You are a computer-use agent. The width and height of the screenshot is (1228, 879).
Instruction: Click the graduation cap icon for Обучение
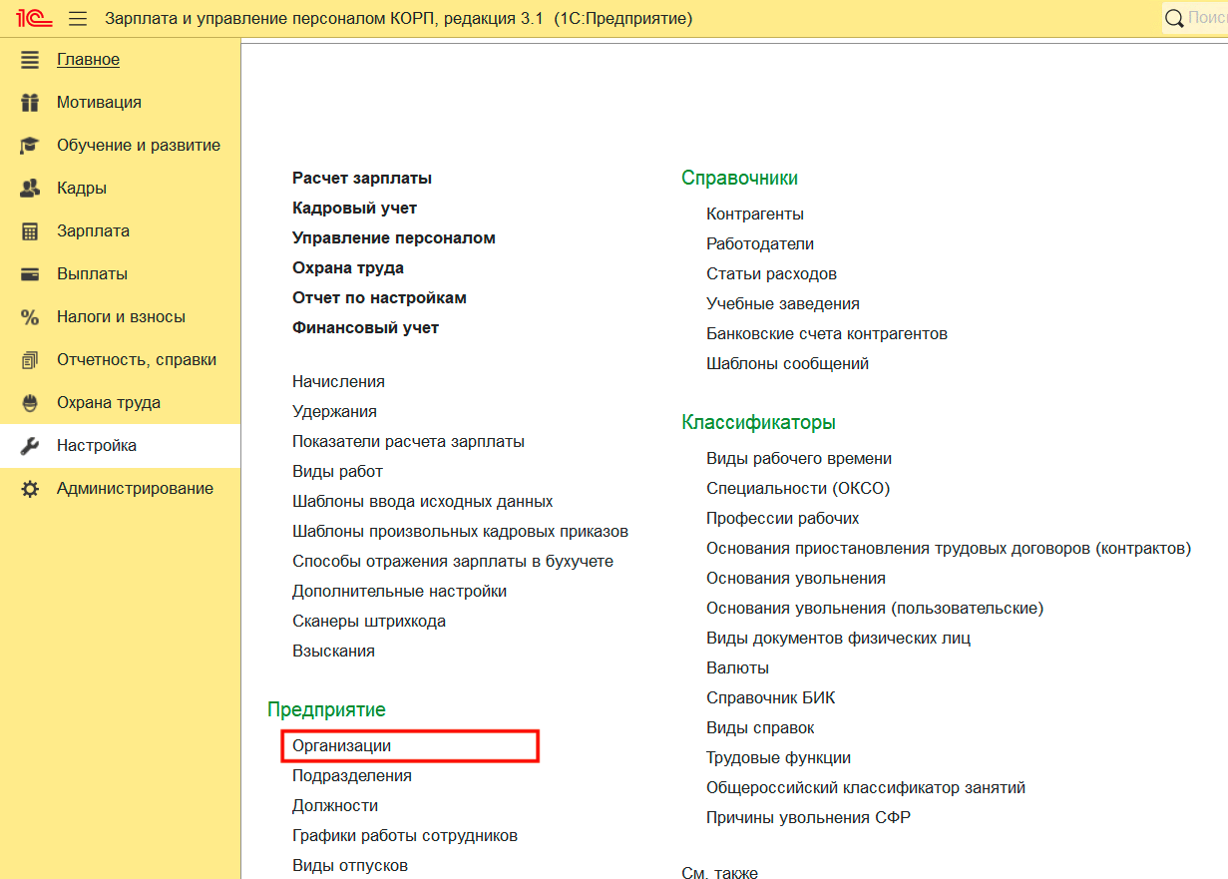coord(30,146)
